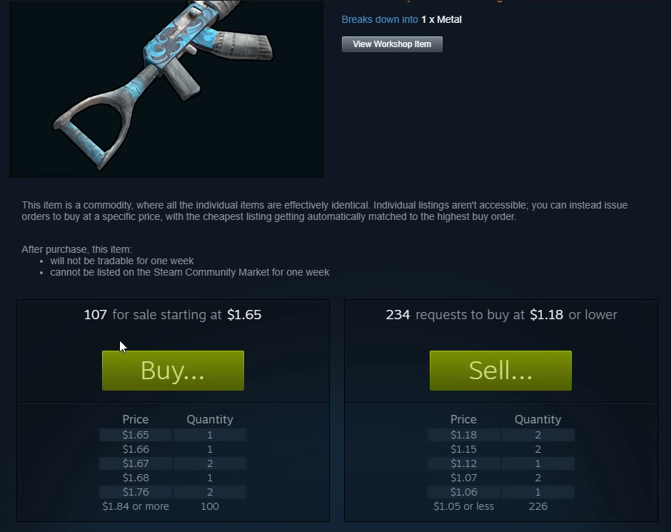The image size is (671, 532).
Task: Click the 107 for sale heading
Action: coord(173,315)
